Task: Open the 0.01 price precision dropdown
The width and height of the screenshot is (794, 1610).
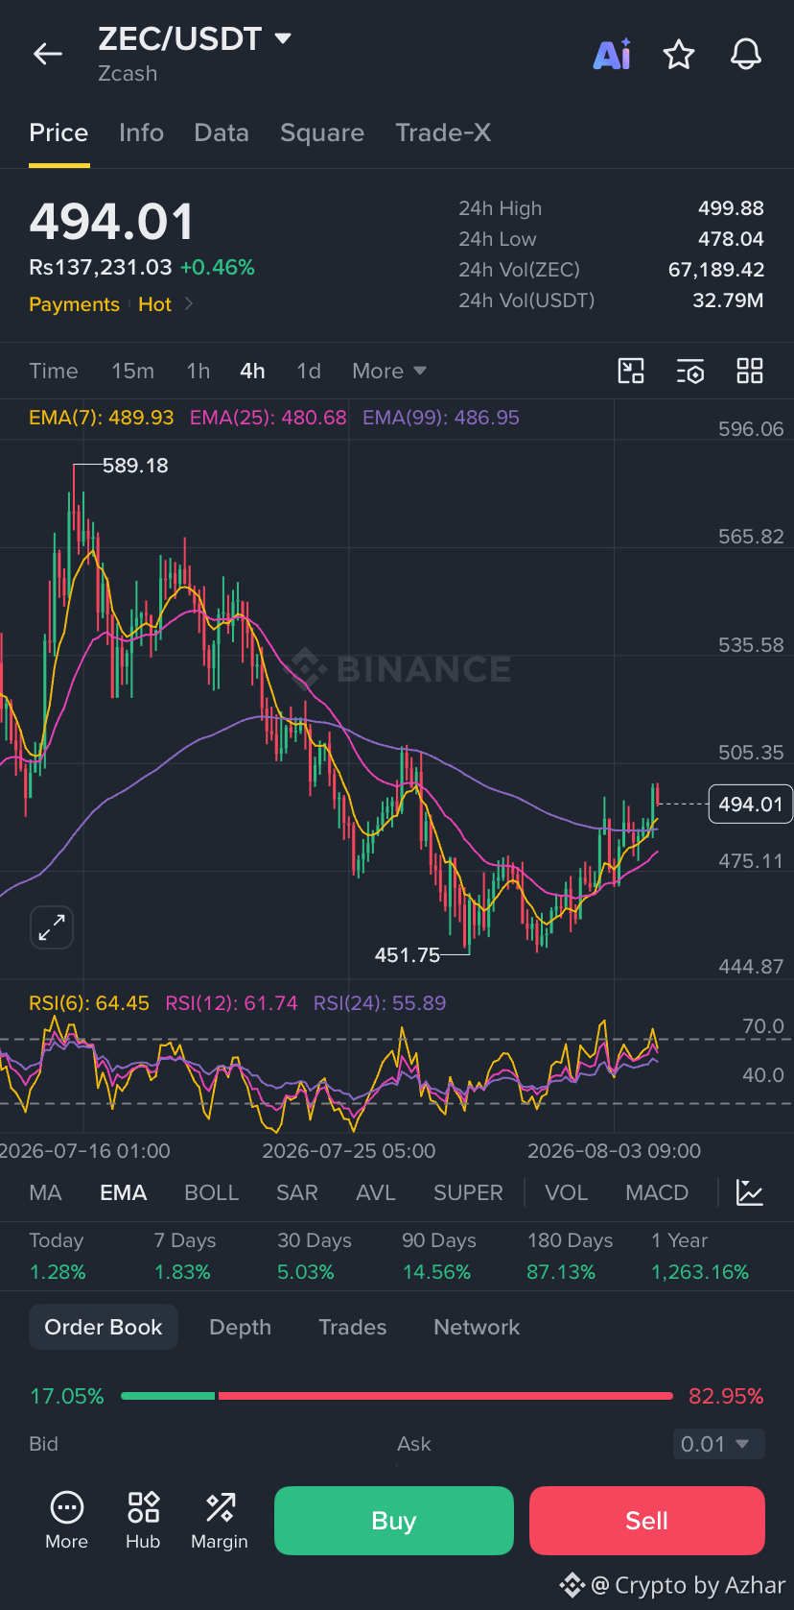Action: 718,1444
